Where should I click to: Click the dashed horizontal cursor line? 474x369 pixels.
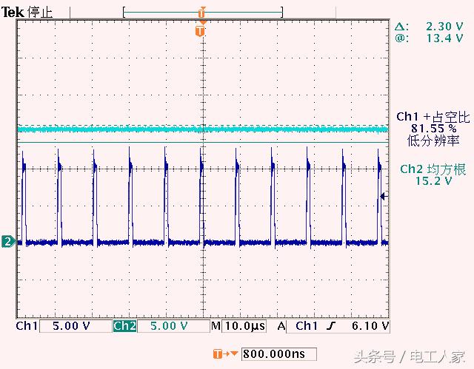click(x=202, y=125)
